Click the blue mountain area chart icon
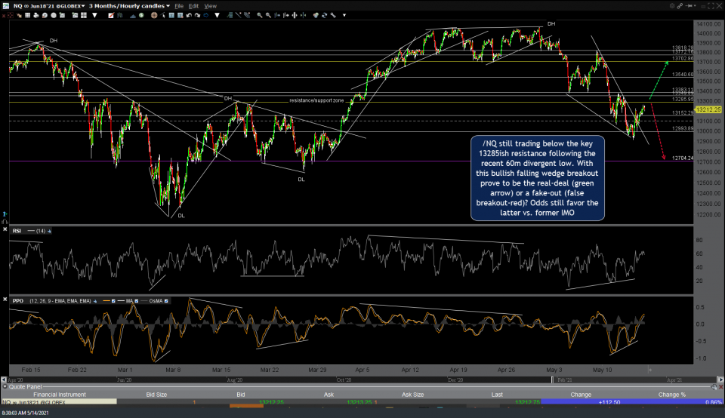 (133, 15)
